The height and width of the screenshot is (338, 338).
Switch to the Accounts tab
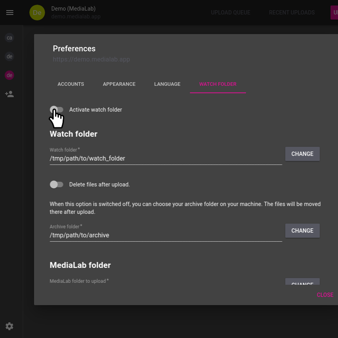[71, 84]
